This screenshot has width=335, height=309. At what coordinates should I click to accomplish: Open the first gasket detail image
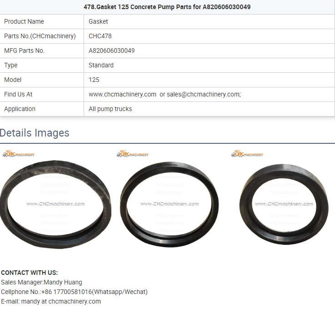click(x=55, y=204)
